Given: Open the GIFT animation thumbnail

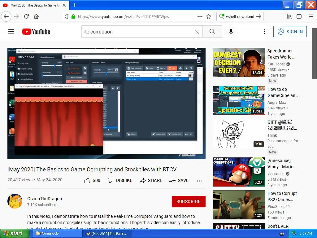Looking at the screenshot, I should click(x=239, y=134).
